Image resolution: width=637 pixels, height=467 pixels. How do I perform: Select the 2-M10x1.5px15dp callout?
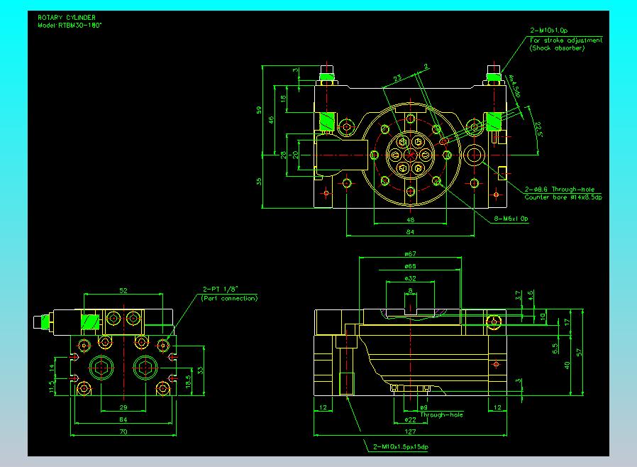coord(401,446)
